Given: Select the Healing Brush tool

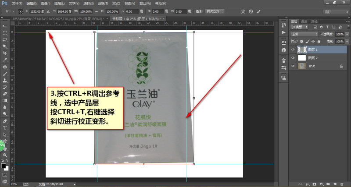Looking at the screenshot, I should tap(5, 67).
